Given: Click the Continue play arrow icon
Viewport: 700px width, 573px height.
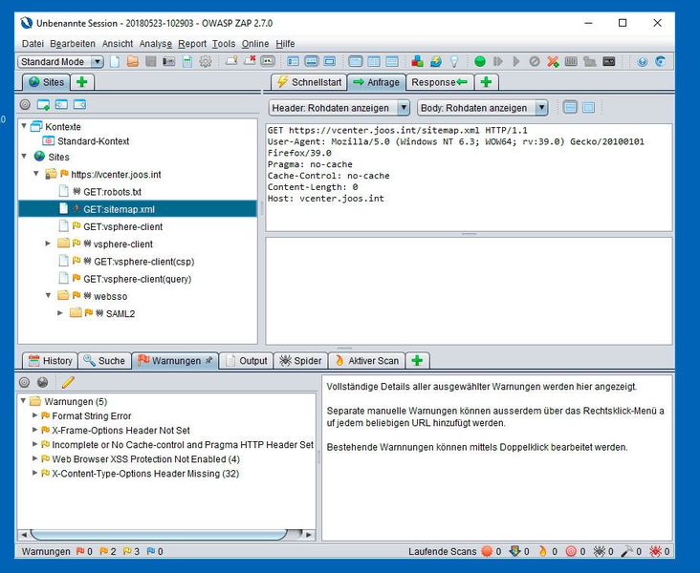Looking at the screenshot, I should tap(516, 61).
